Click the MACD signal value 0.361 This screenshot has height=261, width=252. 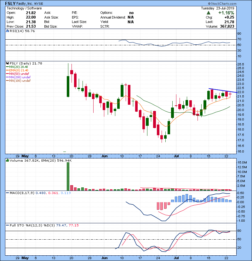(53, 193)
